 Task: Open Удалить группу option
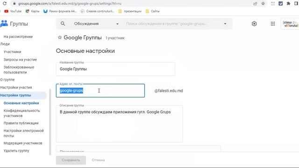pyautogui.click(x=16, y=151)
